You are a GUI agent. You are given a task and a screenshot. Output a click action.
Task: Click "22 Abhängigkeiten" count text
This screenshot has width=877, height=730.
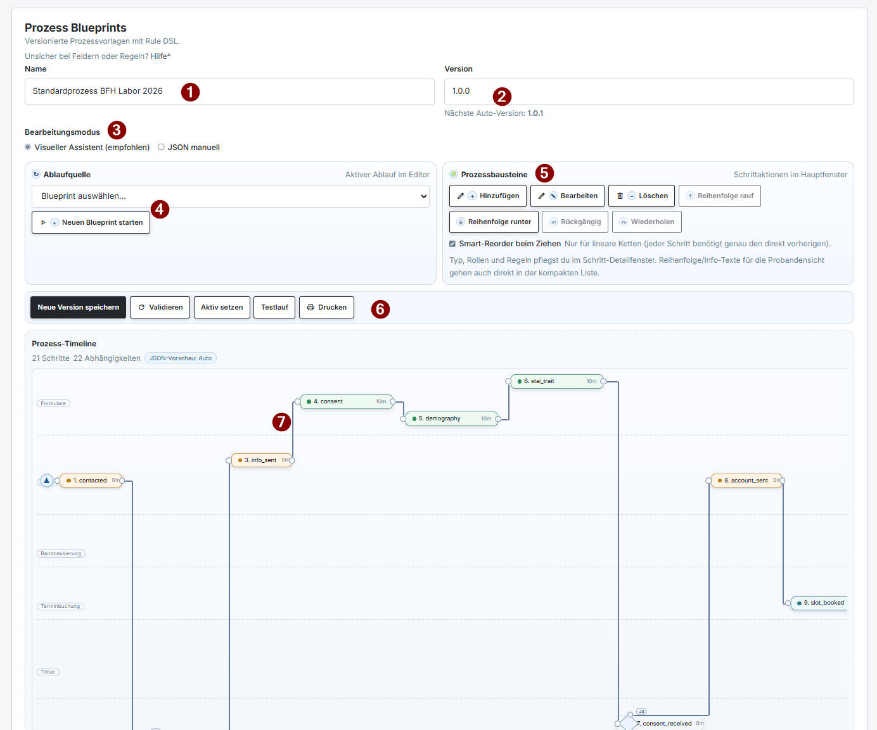coord(107,358)
